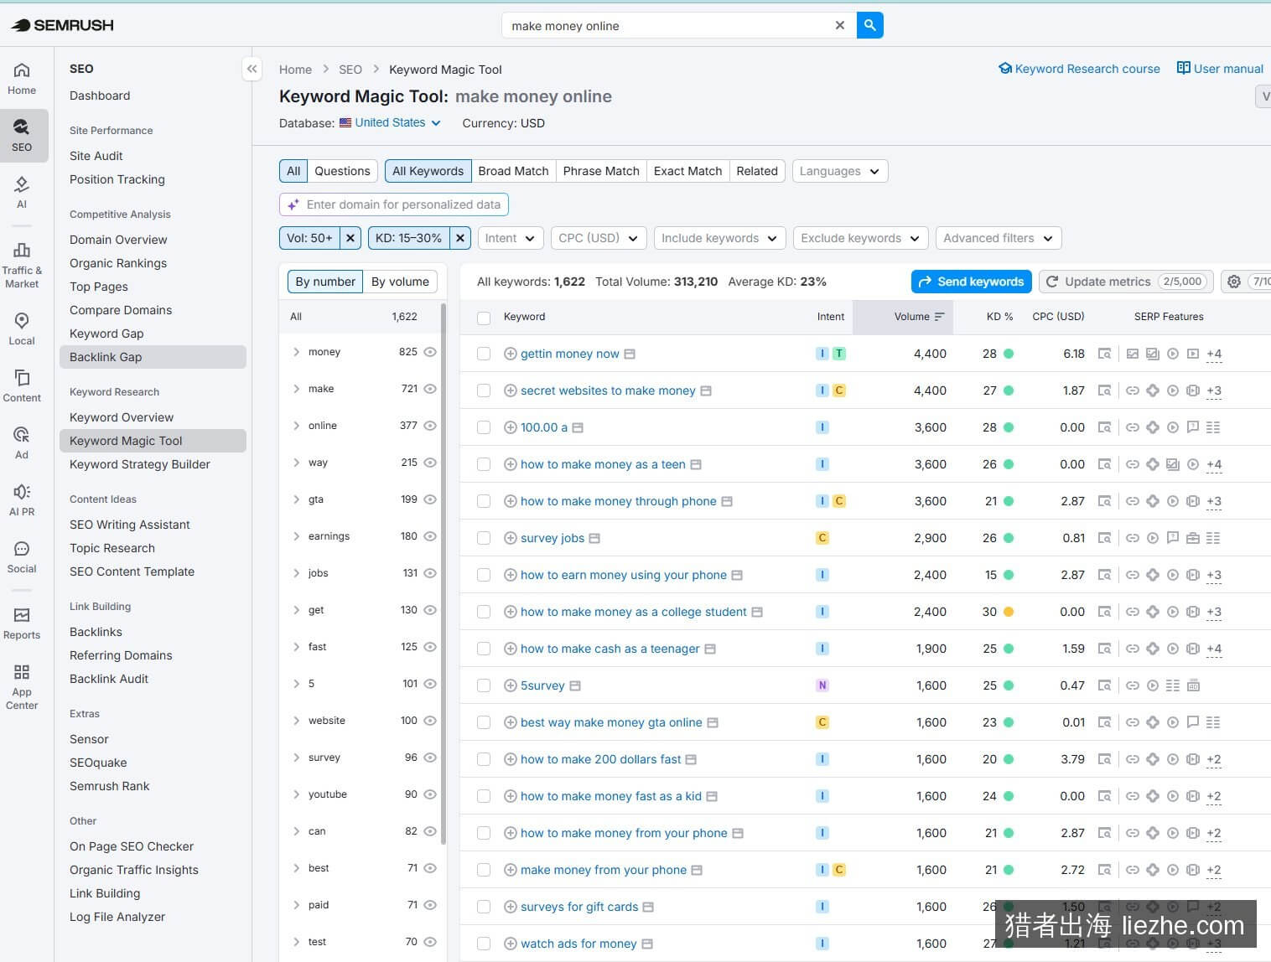
Task: Remove the Vol: 50+ filter
Action: click(350, 238)
